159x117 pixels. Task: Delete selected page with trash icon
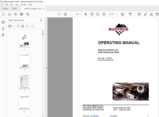18,26
